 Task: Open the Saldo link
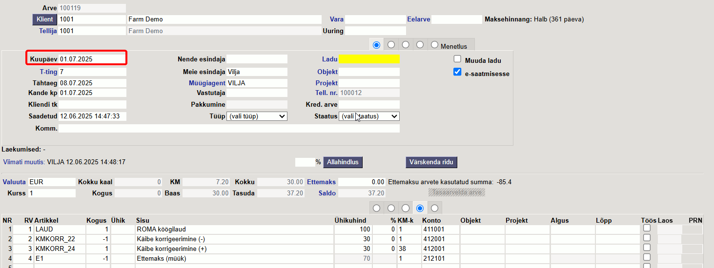tap(327, 193)
